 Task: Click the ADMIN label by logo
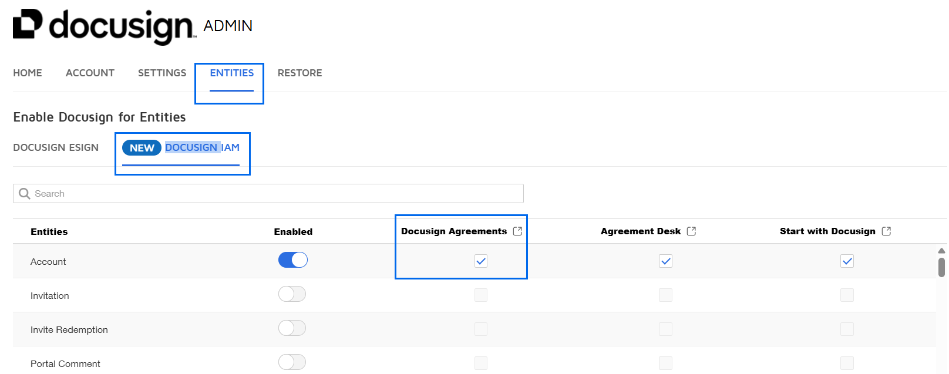click(228, 26)
